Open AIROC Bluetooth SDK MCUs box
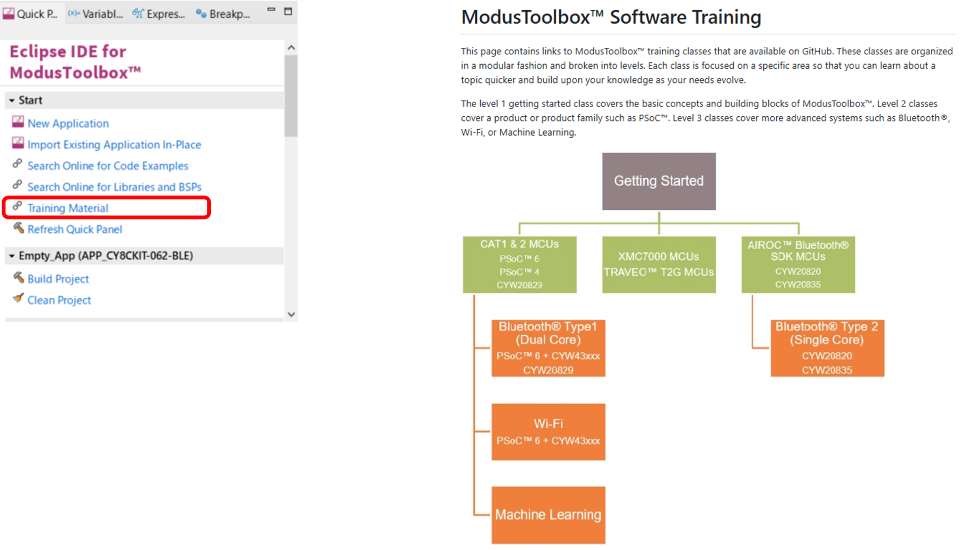 (798, 265)
